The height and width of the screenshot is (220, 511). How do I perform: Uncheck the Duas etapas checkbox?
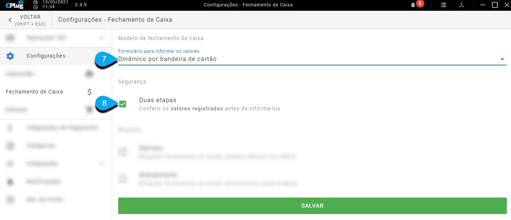(123, 104)
